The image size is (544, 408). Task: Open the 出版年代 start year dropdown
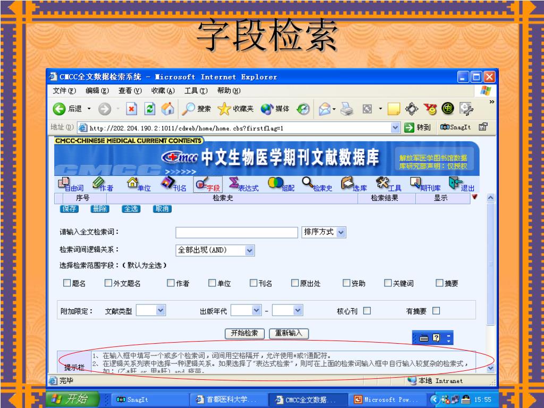[246, 310]
